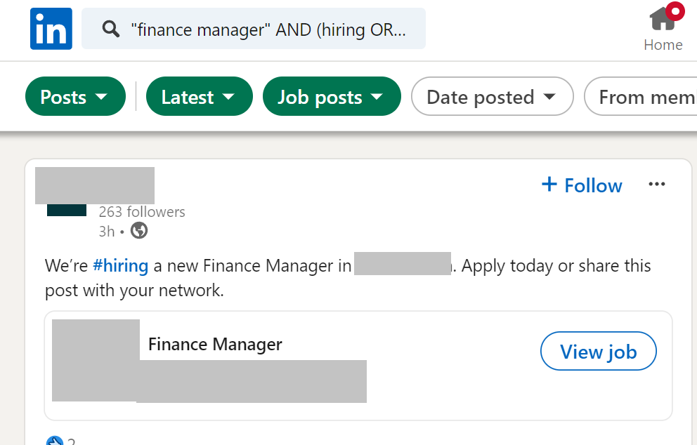Click the View job button

pos(598,351)
